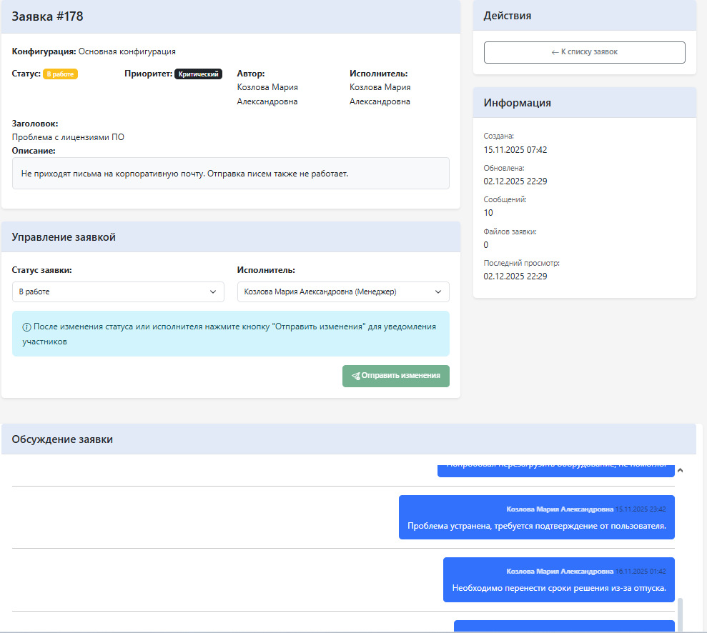Click the scroll-up arrow in the discussion panel

(680, 470)
